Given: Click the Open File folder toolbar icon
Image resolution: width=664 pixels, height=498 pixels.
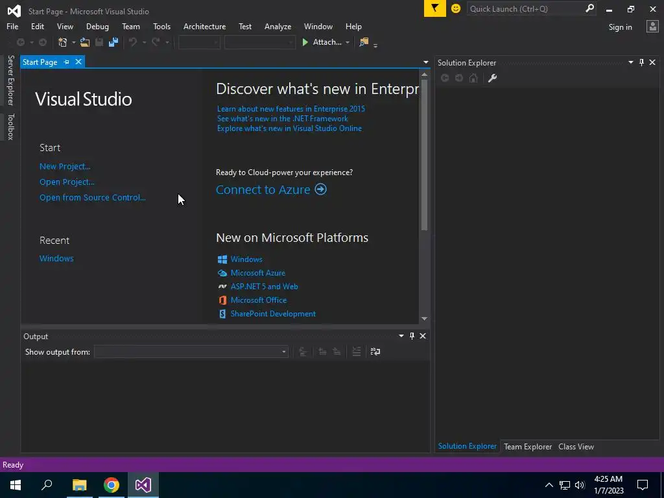Looking at the screenshot, I should coord(85,42).
